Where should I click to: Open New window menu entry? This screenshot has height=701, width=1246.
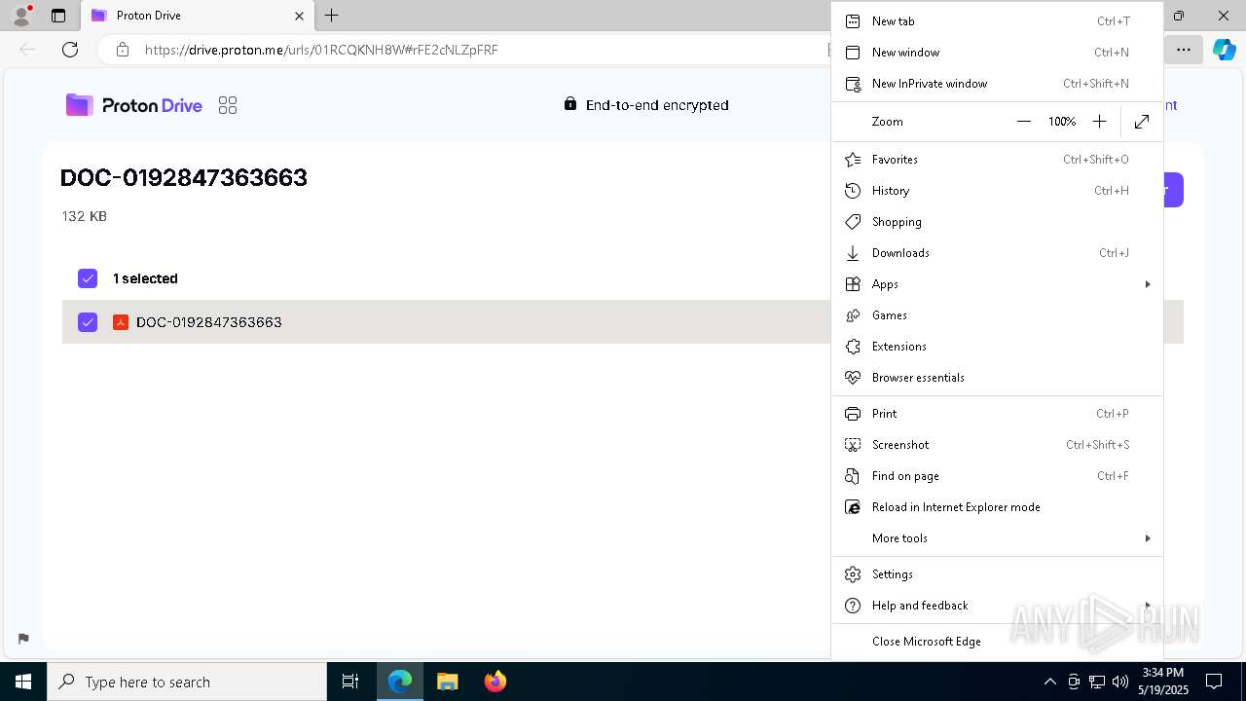(997, 53)
